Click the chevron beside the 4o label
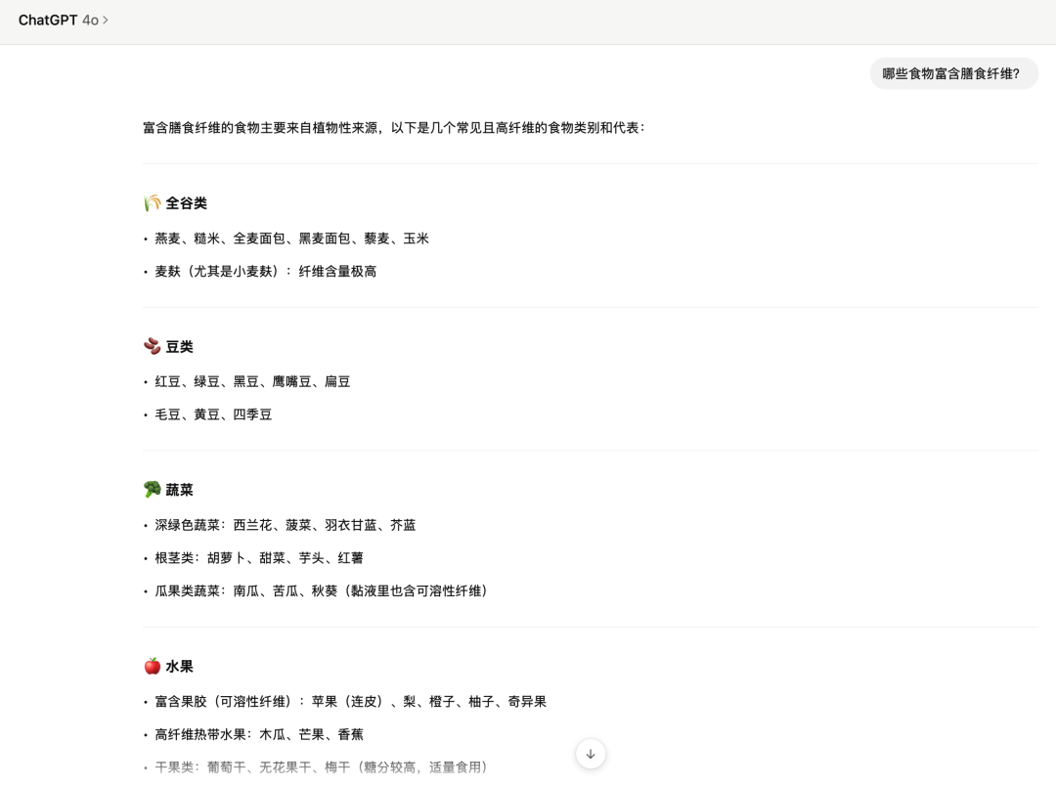 point(106,20)
